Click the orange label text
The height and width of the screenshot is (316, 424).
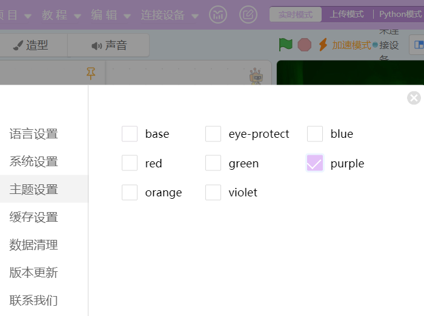pyautogui.click(x=164, y=193)
